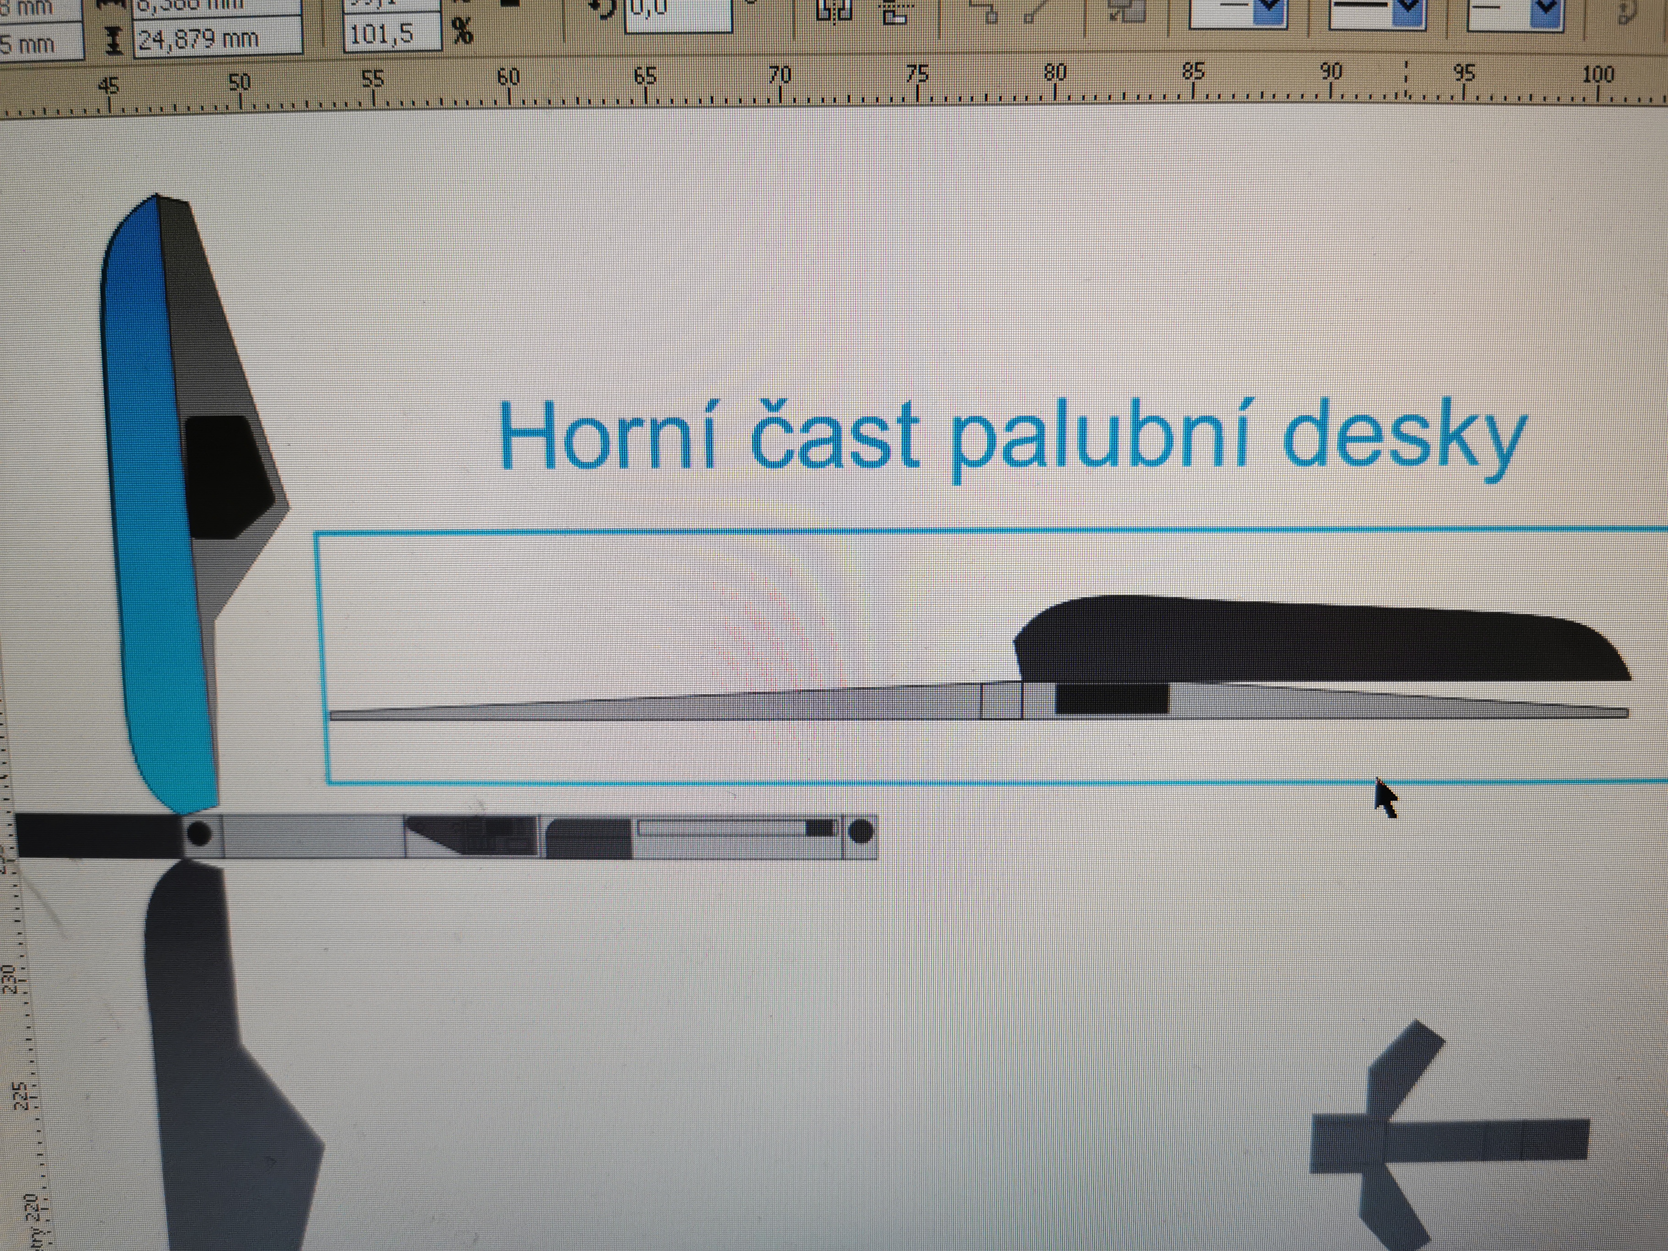The height and width of the screenshot is (1251, 1668).
Task: Click the mirror vertically icon
Action: tap(897, 12)
